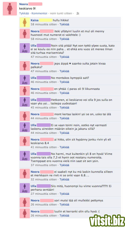The image size is (125, 227).
Task: Click Noora's large pink avatar on the main post
Action: (x=10, y=9)
